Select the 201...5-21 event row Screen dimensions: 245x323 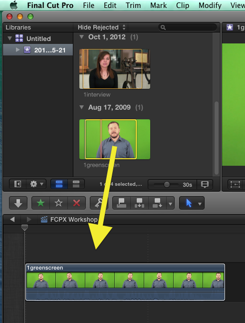click(x=38, y=50)
